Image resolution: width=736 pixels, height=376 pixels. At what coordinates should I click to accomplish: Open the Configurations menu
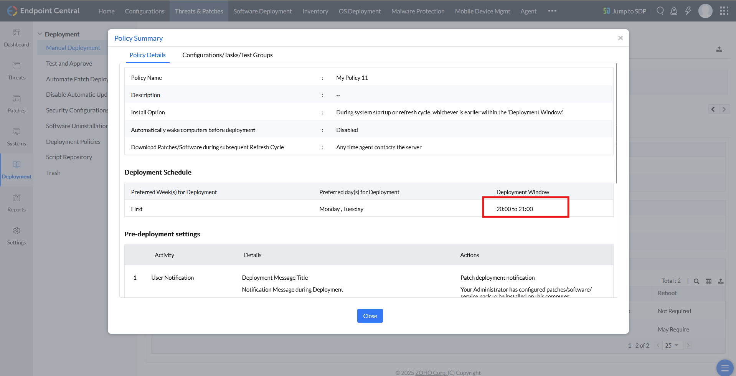pyautogui.click(x=145, y=11)
